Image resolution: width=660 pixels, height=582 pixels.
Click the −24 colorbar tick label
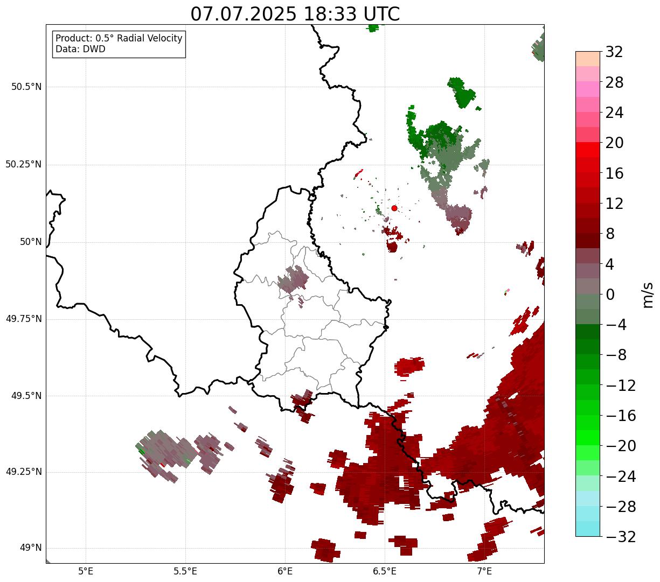(621, 476)
